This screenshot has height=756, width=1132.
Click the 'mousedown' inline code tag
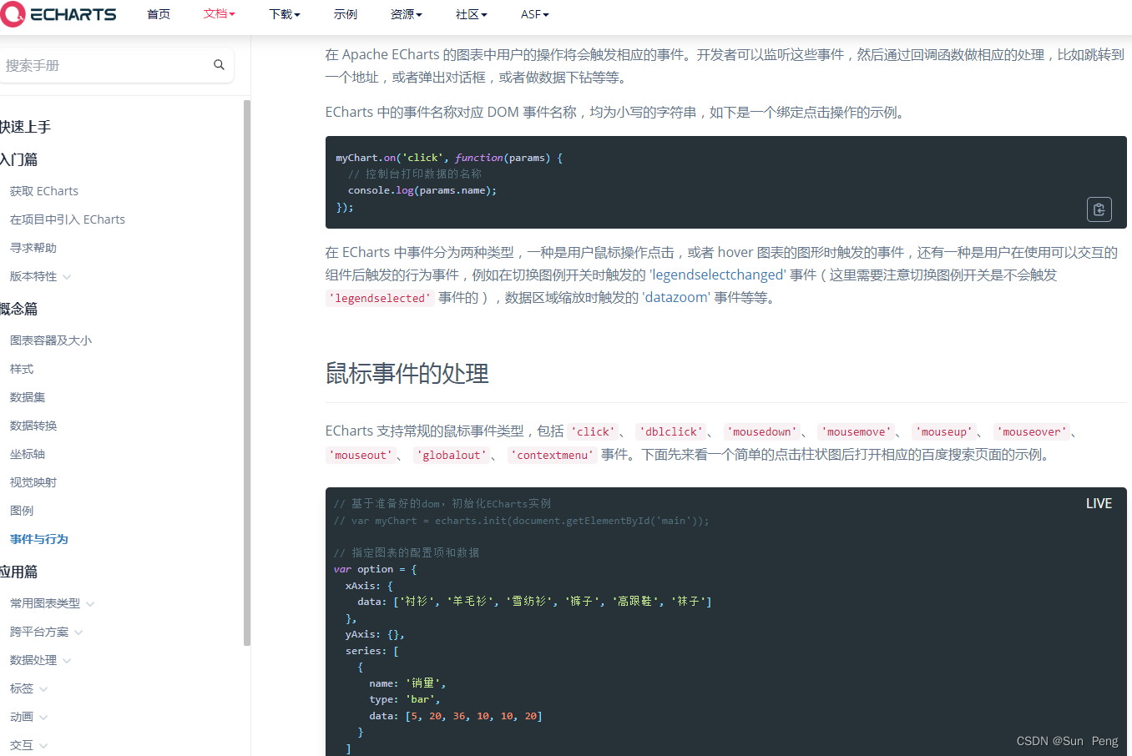[763, 431]
